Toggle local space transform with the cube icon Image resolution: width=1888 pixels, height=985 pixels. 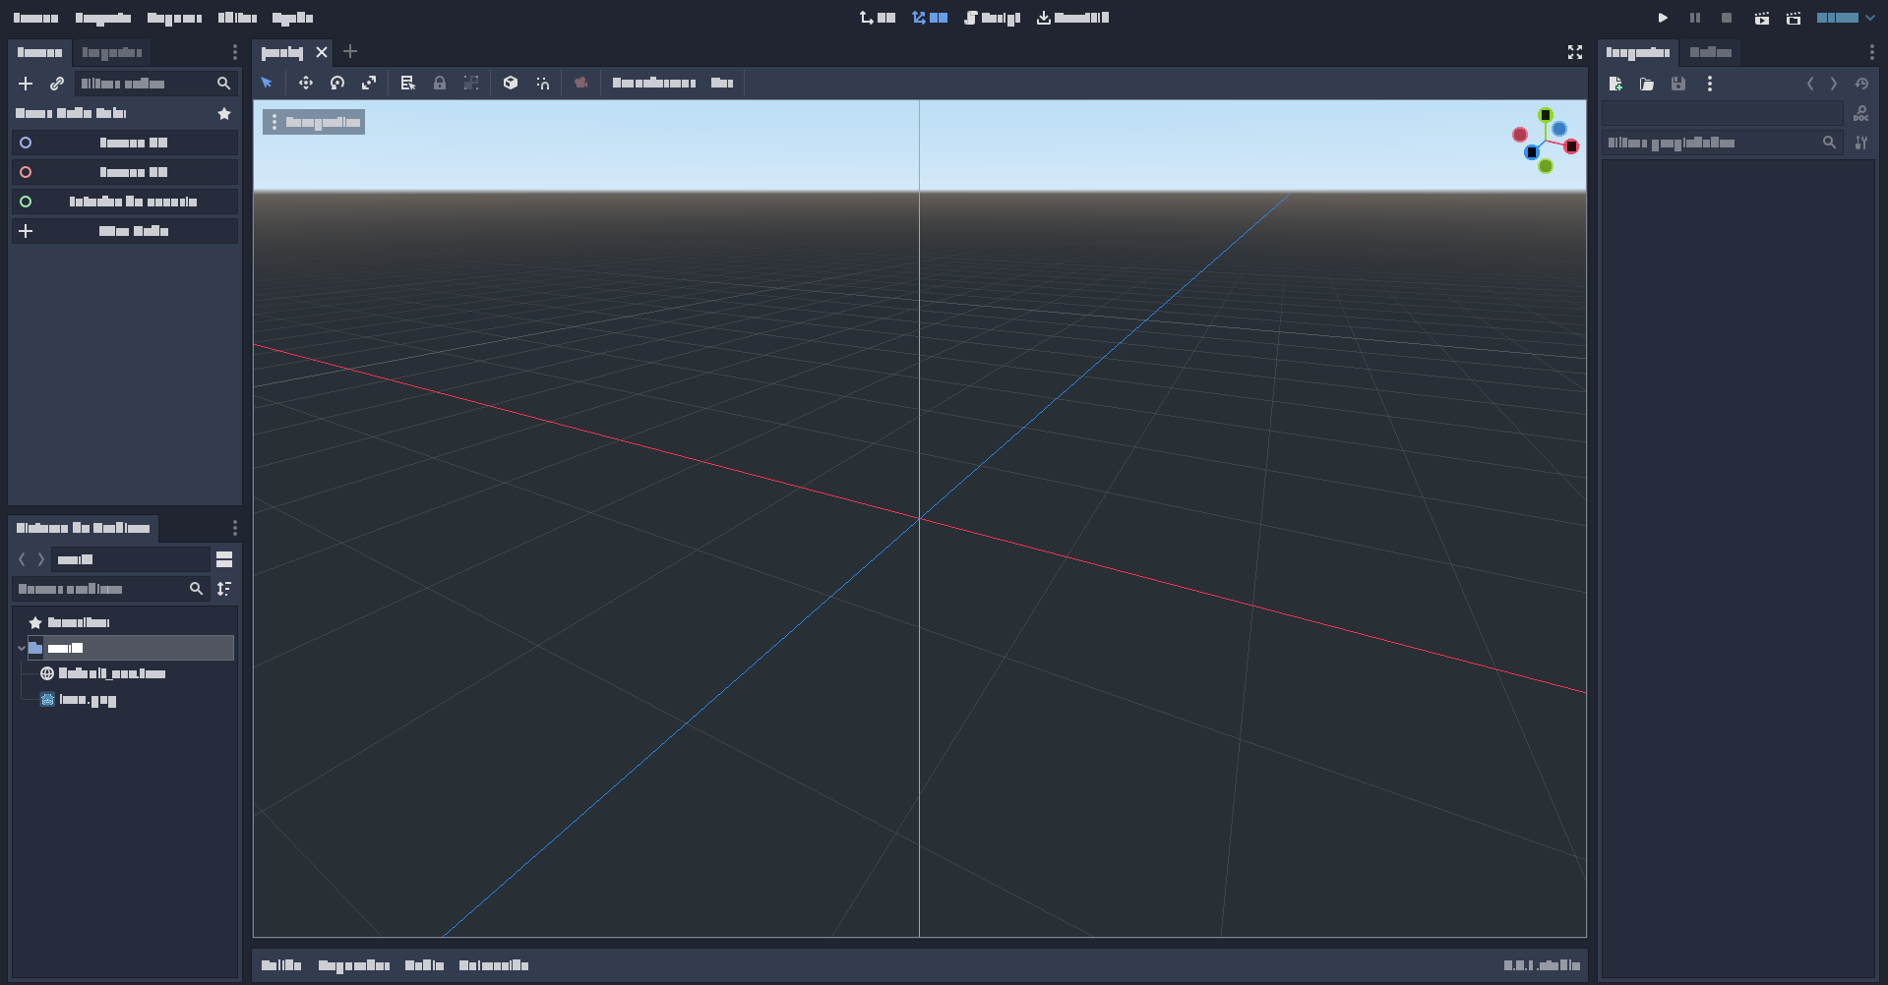tap(511, 83)
